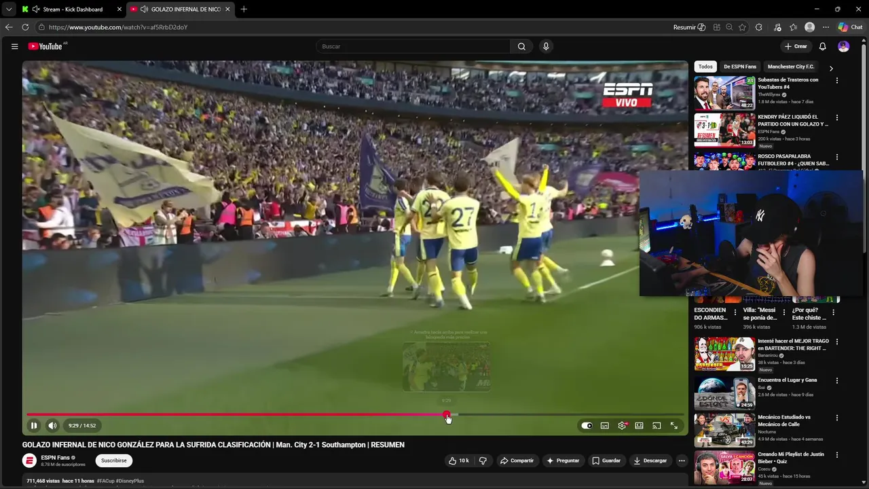
Task: Open more actions ellipsis below the video
Action: point(682,460)
